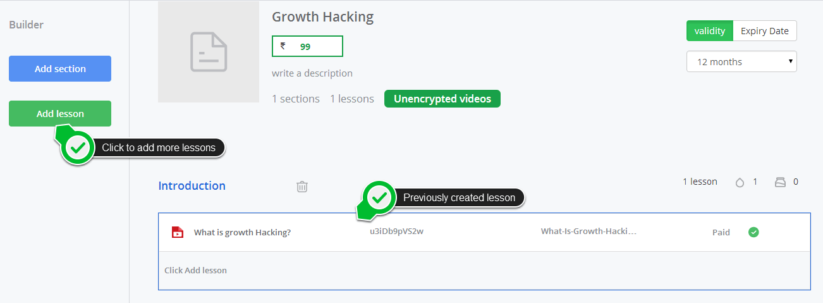
Task: Click the droplet icon in section header
Action: click(740, 182)
